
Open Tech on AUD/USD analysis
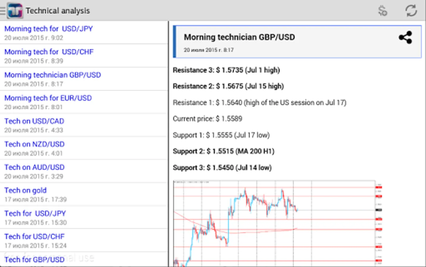point(34,168)
